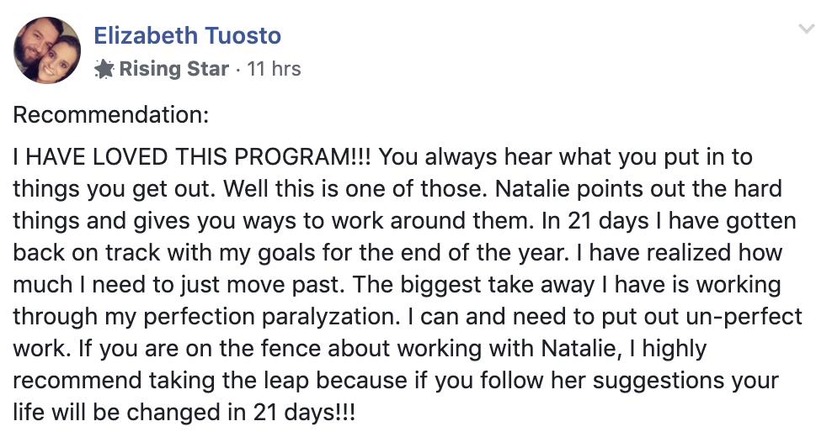This screenshot has width=832, height=437.
Task: Click the Rising Star badge icon
Action: click(x=104, y=69)
